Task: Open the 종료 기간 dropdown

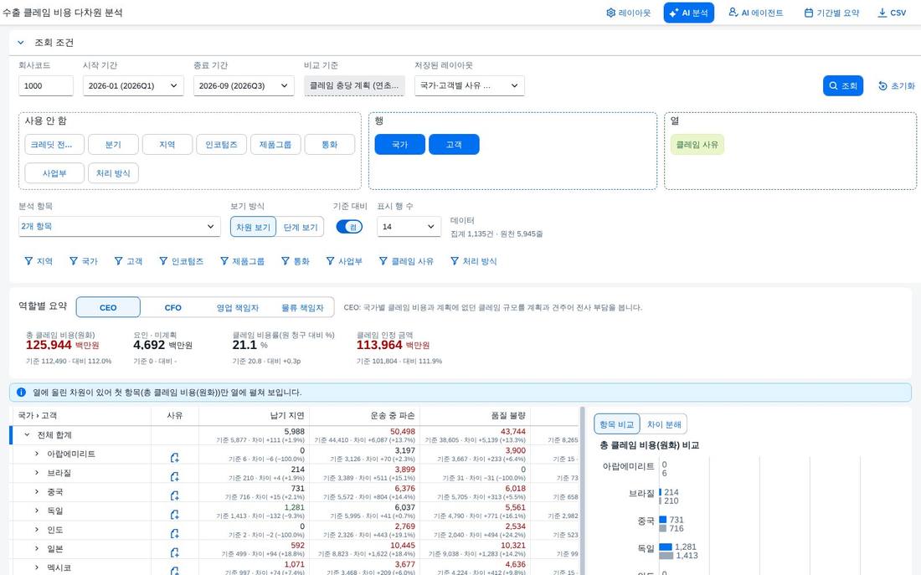Action: tap(244, 85)
